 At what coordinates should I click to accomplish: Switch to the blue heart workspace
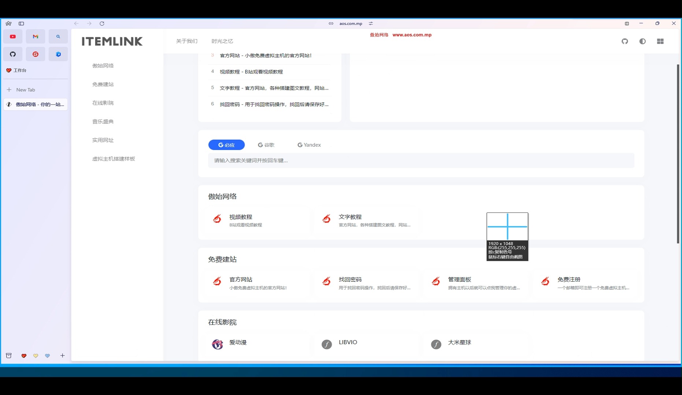[47, 355]
